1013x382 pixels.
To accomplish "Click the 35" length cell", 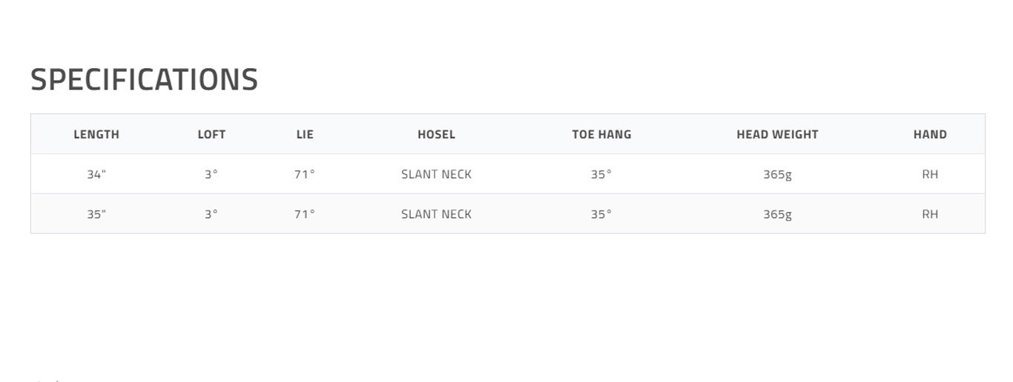I will pos(96,214).
